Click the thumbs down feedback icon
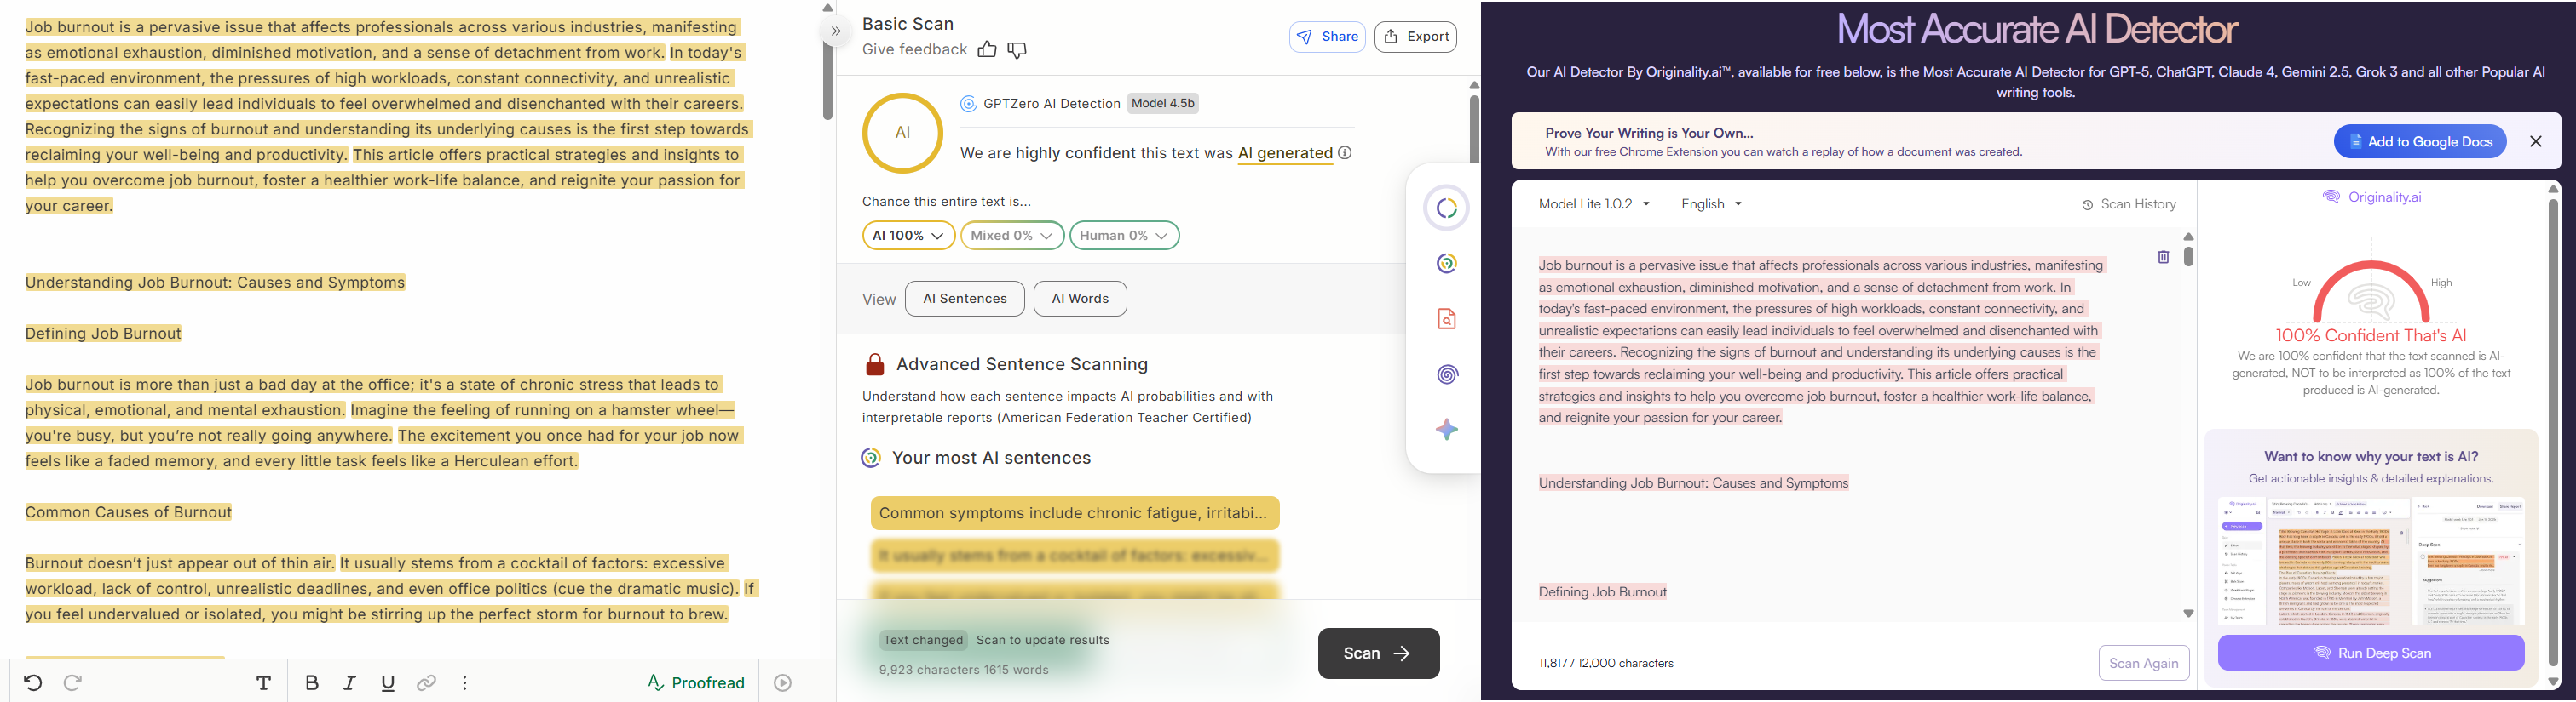 point(1017,50)
